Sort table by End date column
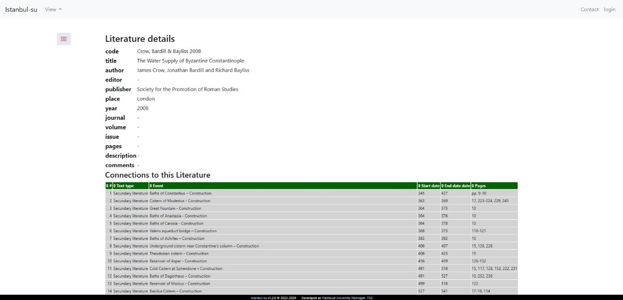623x300 pixels. (455, 186)
